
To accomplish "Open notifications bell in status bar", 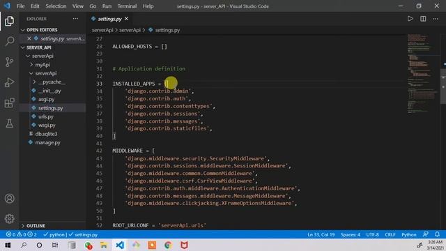I will [x=437, y=234].
